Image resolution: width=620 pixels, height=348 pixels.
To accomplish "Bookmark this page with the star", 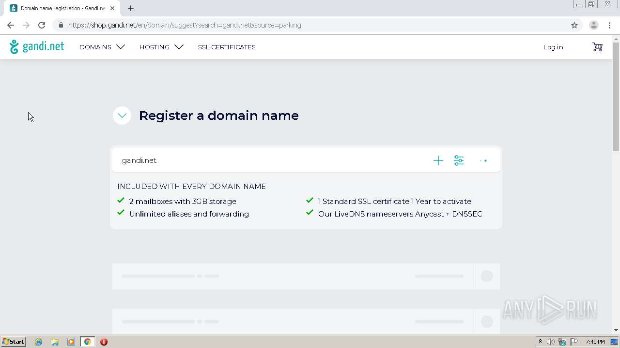I will click(574, 25).
